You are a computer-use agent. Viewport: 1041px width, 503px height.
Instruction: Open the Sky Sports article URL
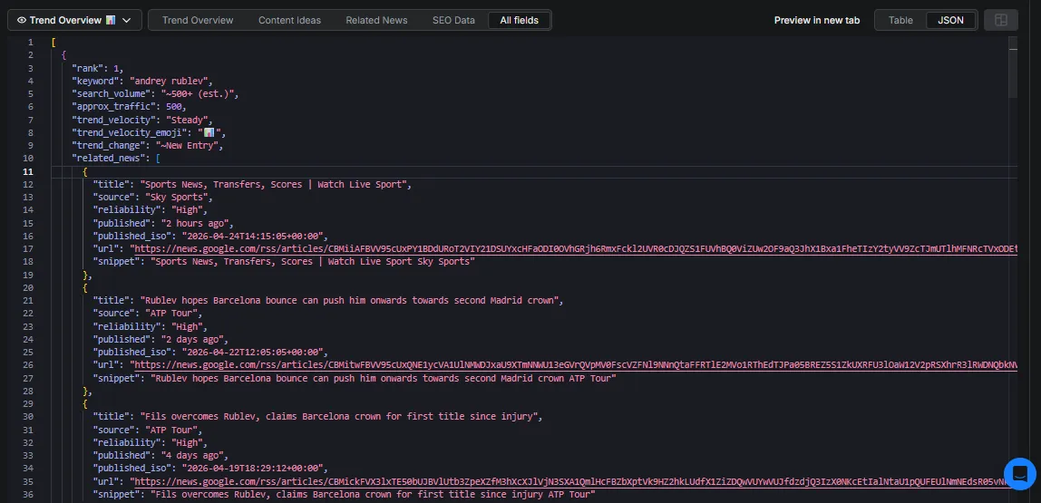574,249
